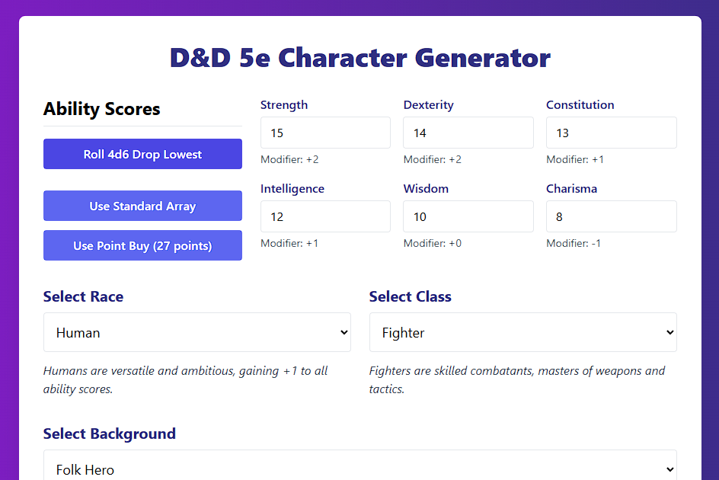Edit the Intelligence score input

[x=325, y=216]
